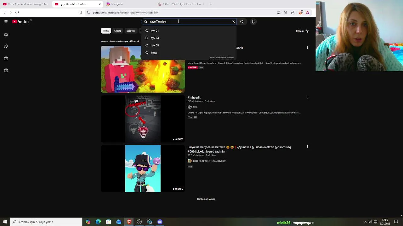Open a new browser tab with plus

211,4
